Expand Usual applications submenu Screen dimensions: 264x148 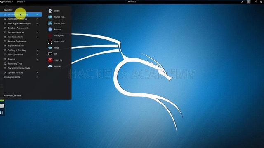tap(21, 77)
